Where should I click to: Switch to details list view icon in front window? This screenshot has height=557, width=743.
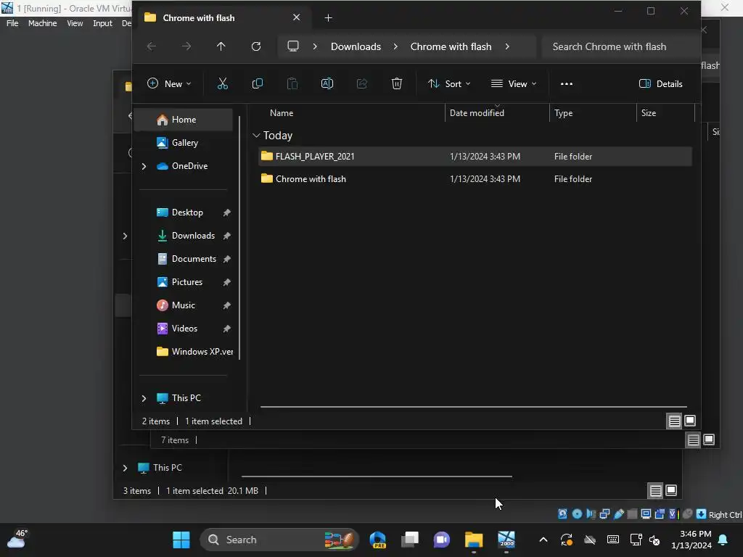[674, 421]
